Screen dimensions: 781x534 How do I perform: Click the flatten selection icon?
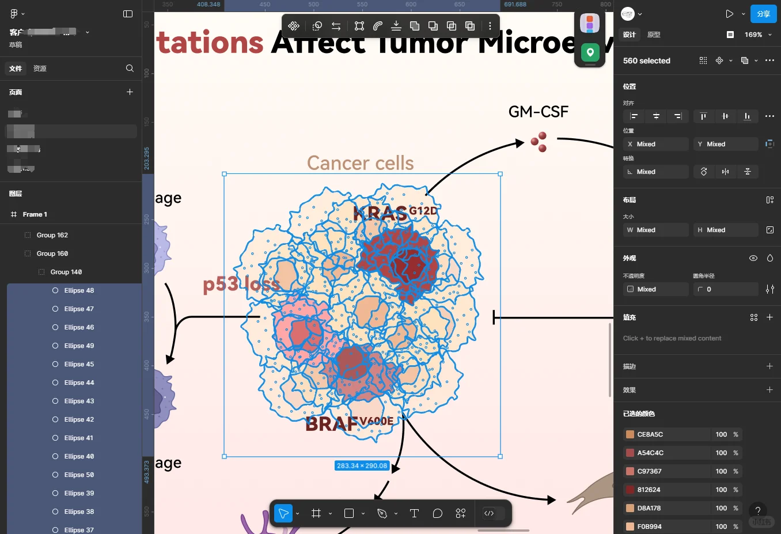coord(396,26)
